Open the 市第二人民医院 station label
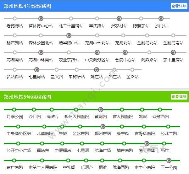The width and height of the screenshot is (189, 174). coord(43,167)
